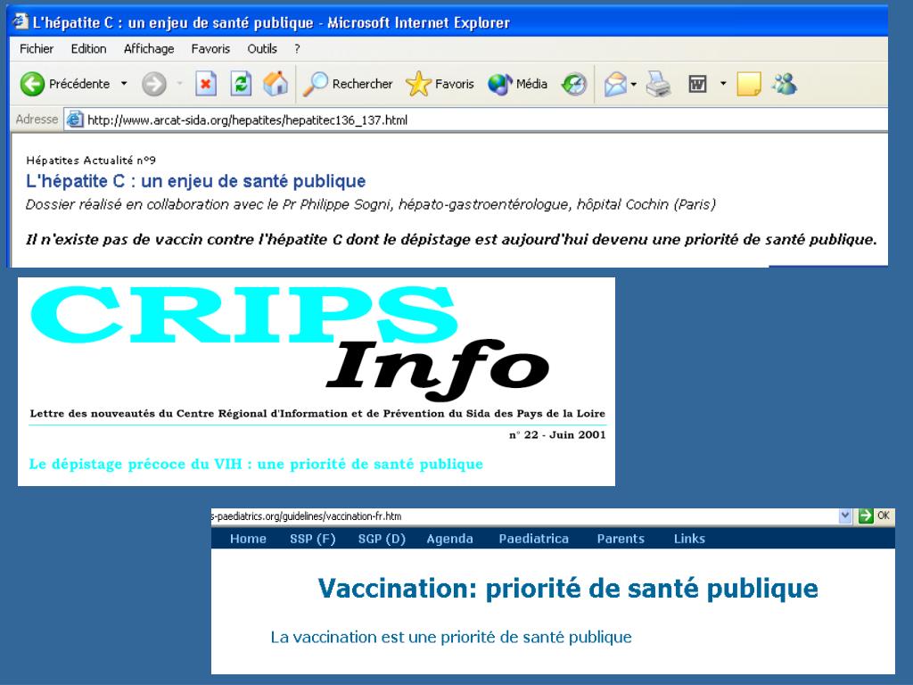Image resolution: width=913 pixels, height=685 pixels.
Task: Click La vaccination est une priorité sentence
Action: [451, 637]
